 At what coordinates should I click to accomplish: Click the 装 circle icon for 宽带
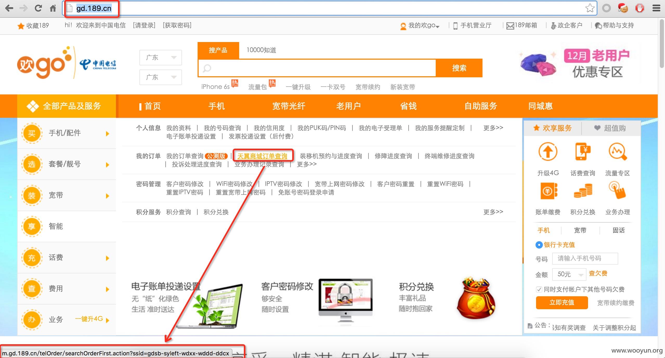point(32,195)
